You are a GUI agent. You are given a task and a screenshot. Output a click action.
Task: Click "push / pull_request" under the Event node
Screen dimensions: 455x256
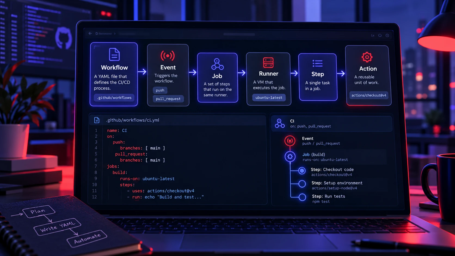pyautogui.click(x=321, y=143)
